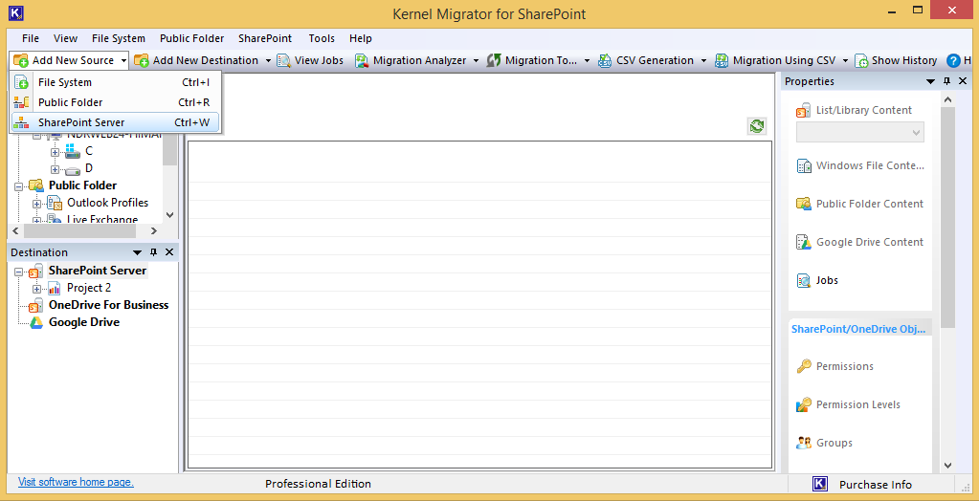Click the OneDrive For Business tree icon
The width and height of the screenshot is (979, 501).
click(x=36, y=306)
